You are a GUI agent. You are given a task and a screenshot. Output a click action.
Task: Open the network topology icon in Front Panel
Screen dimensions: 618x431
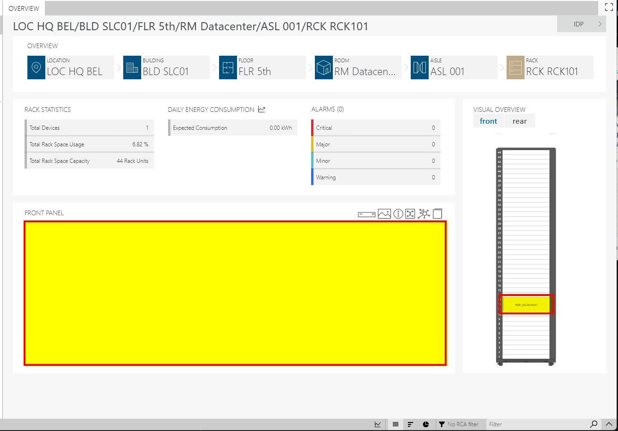424,214
